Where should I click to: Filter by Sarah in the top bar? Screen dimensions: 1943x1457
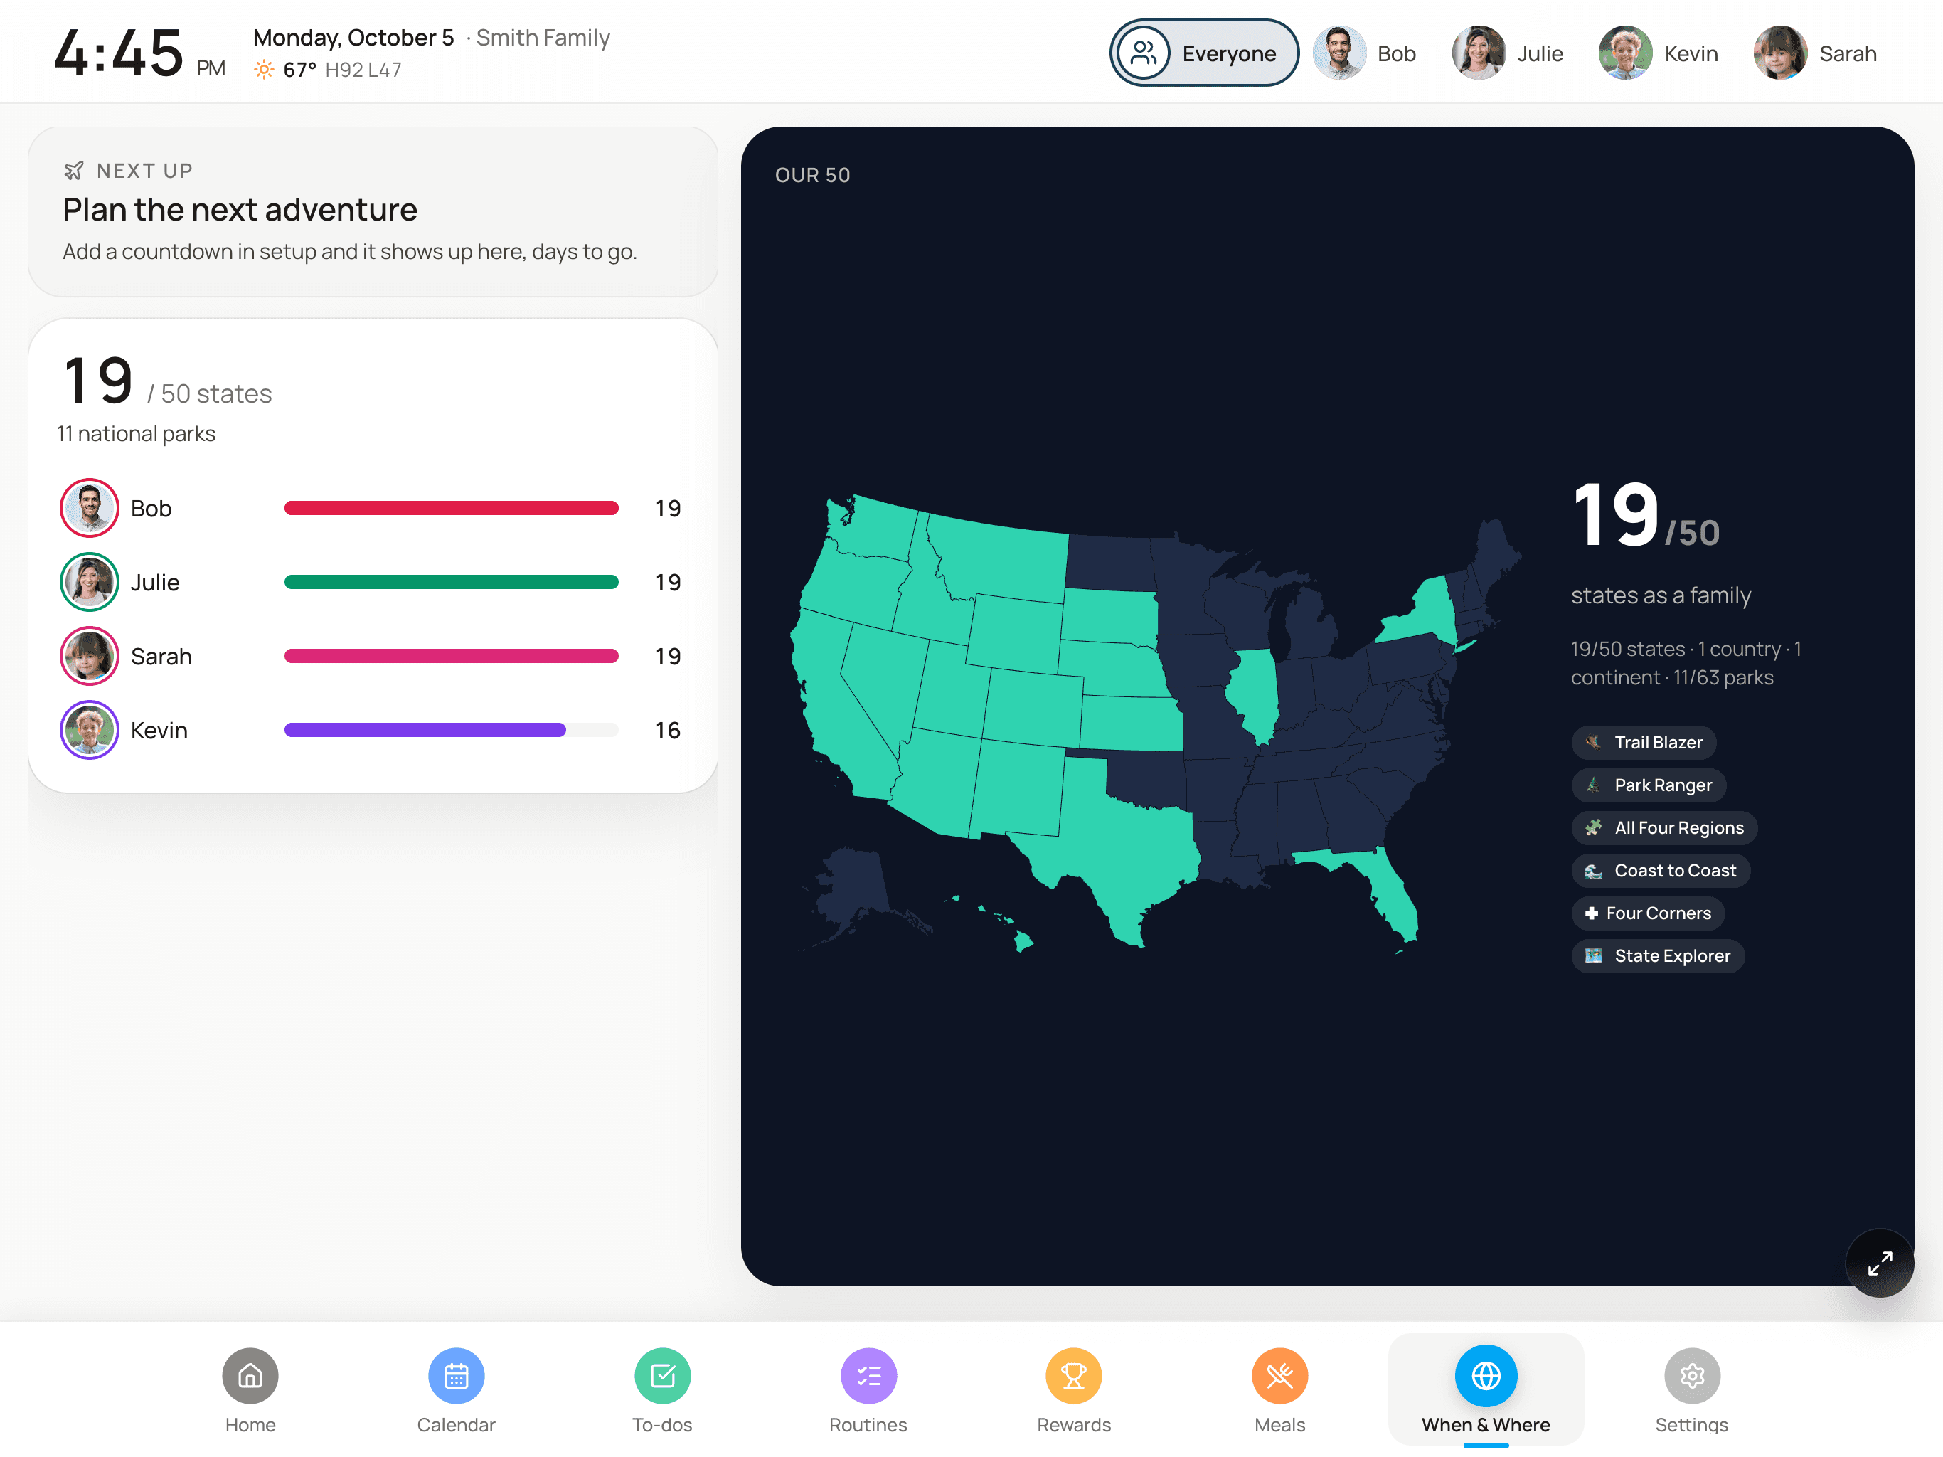click(x=1815, y=53)
